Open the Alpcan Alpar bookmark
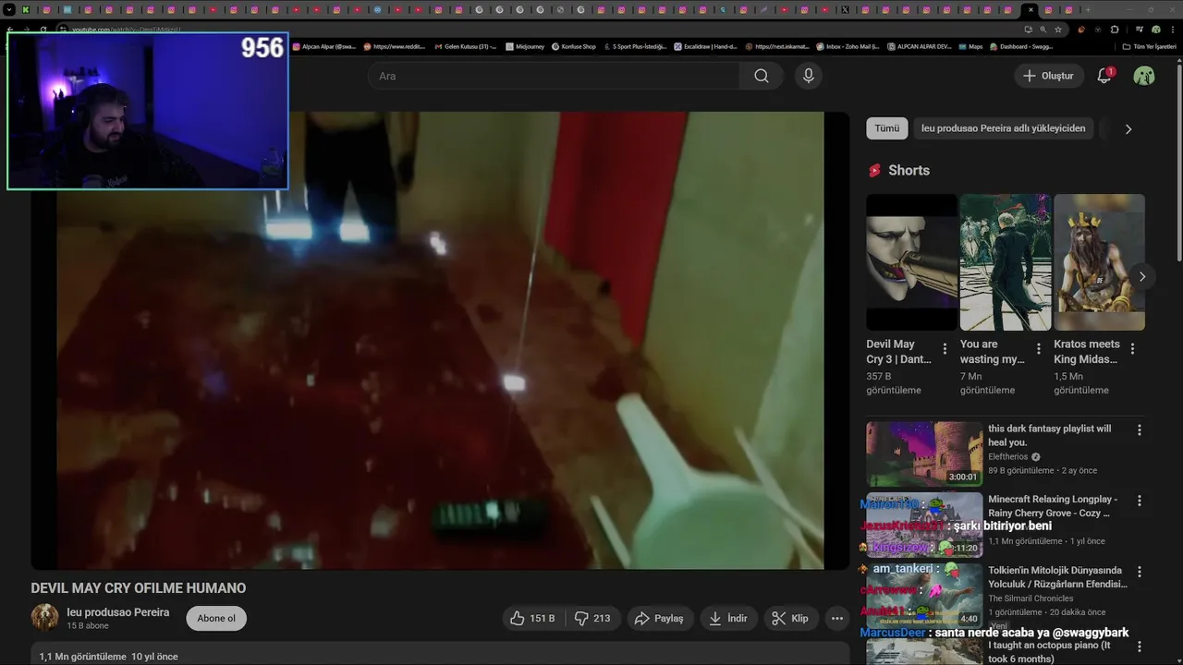This screenshot has width=1183, height=665. click(x=324, y=46)
